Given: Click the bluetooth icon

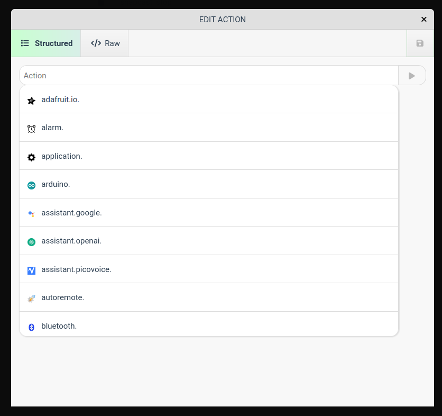Looking at the screenshot, I should [31, 327].
